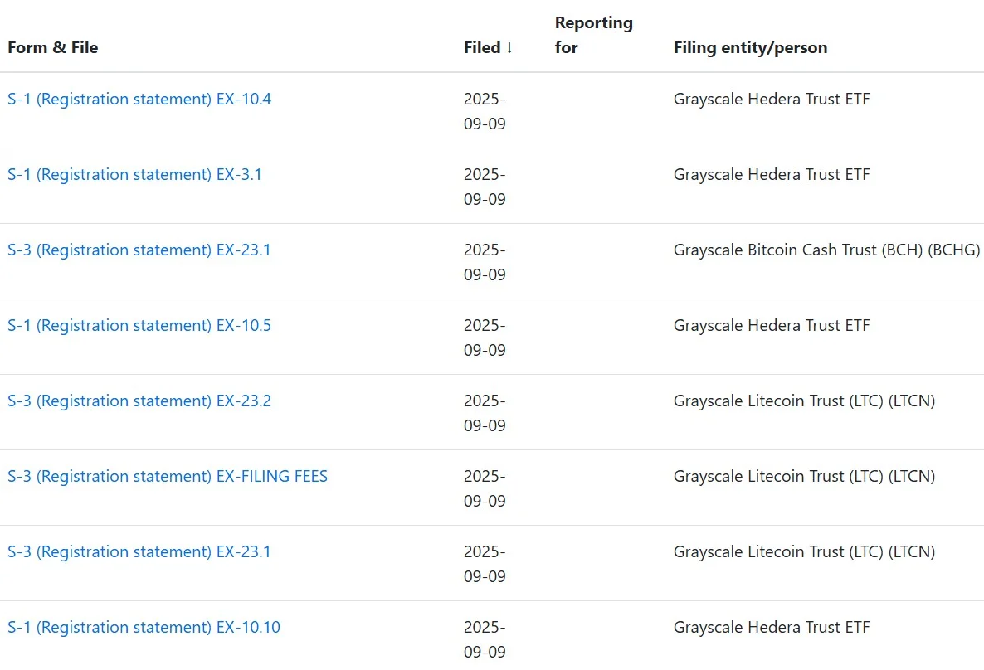
Task: Open the S-1 Registration statement EX-10.4 link
Action: 139,100
